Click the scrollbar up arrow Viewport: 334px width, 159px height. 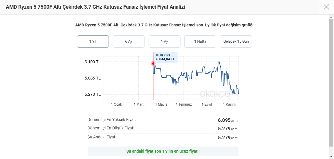(331, 17)
